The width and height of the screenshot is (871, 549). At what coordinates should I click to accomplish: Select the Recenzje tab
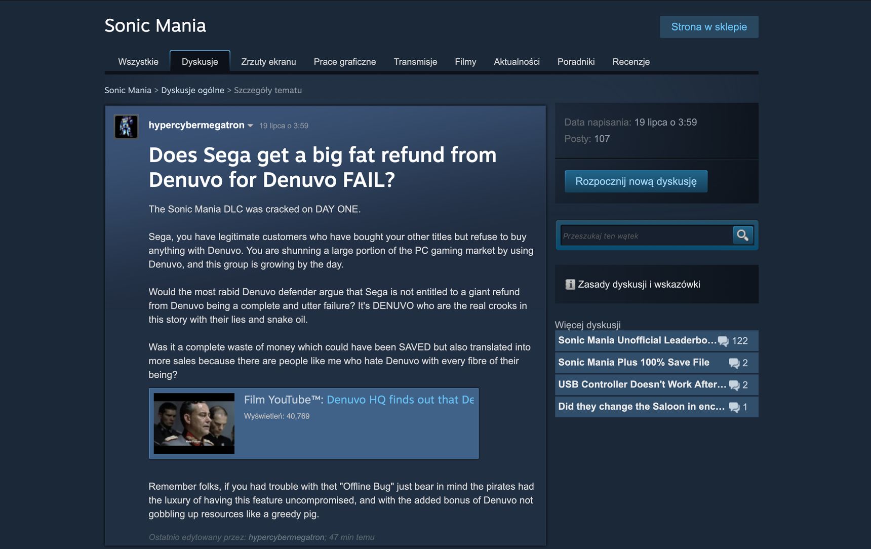631,62
